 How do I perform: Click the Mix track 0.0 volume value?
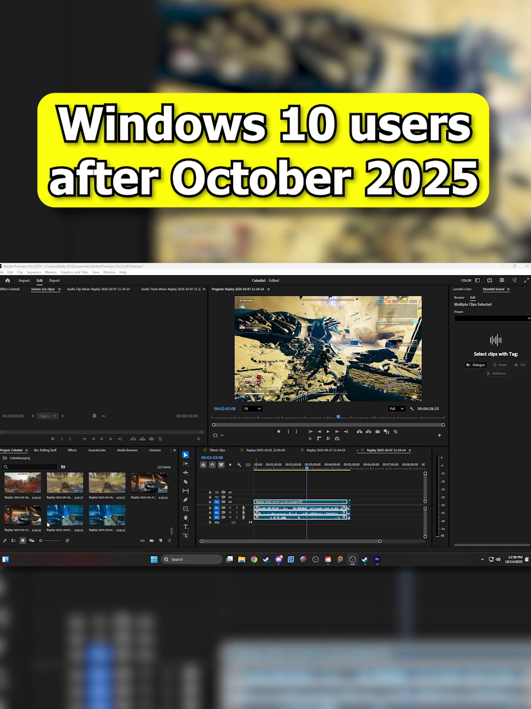pyautogui.click(x=233, y=522)
